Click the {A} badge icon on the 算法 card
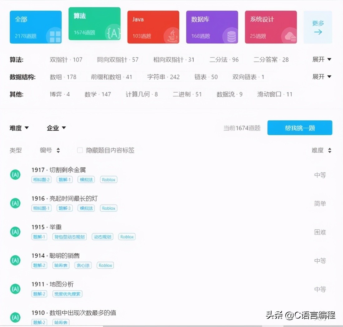343x327 pixels. tap(113, 33)
